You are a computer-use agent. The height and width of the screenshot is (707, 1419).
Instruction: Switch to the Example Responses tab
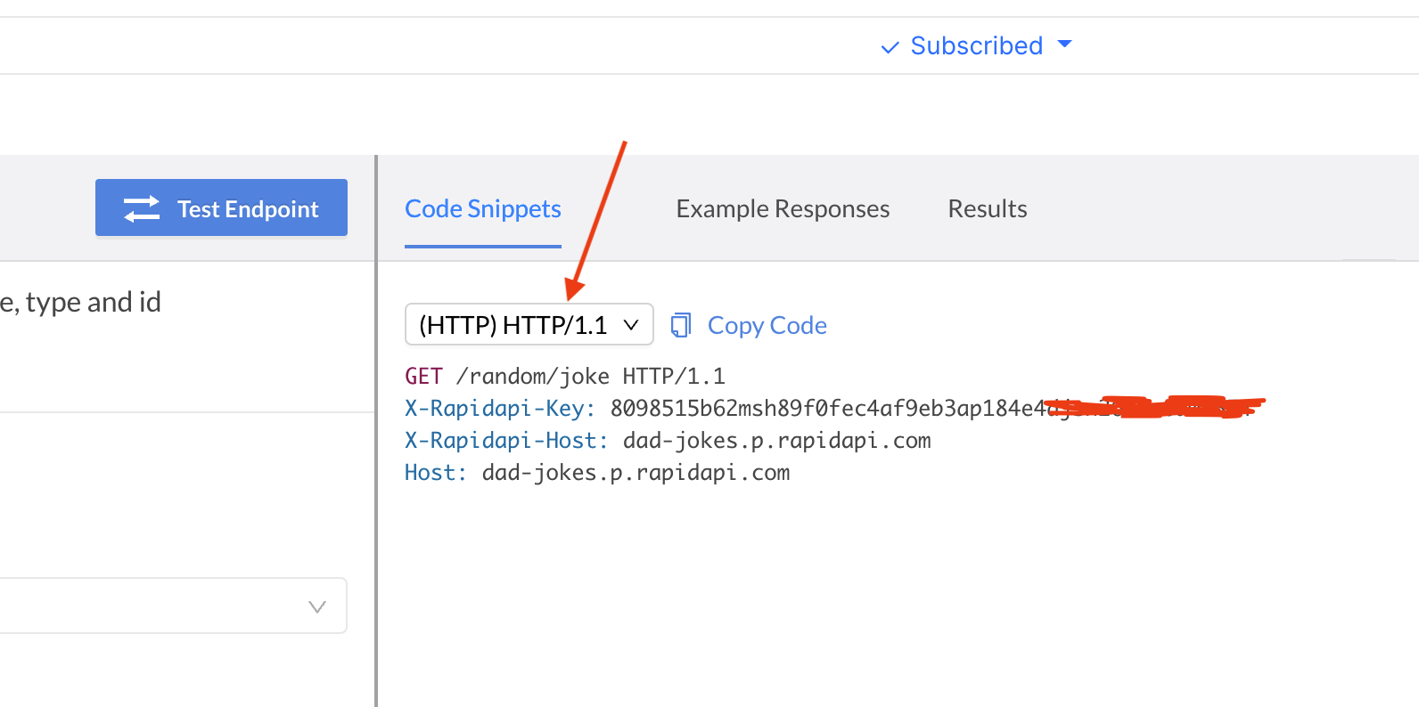coord(783,208)
